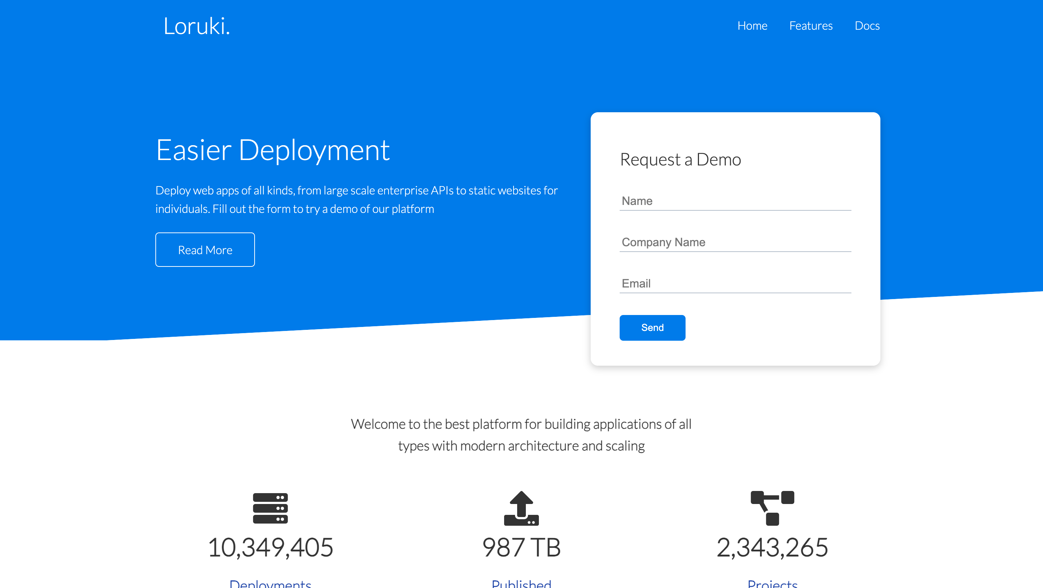
Task: Submit the form with Send
Action: coord(652,327)
